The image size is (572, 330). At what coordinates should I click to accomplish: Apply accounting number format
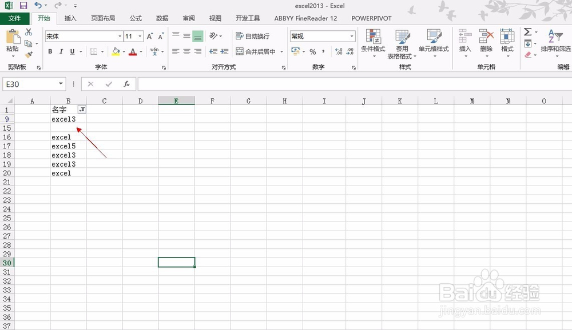pos(296,52)
